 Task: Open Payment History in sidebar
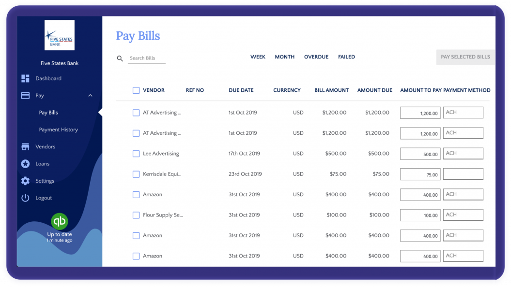coord(59,129)
